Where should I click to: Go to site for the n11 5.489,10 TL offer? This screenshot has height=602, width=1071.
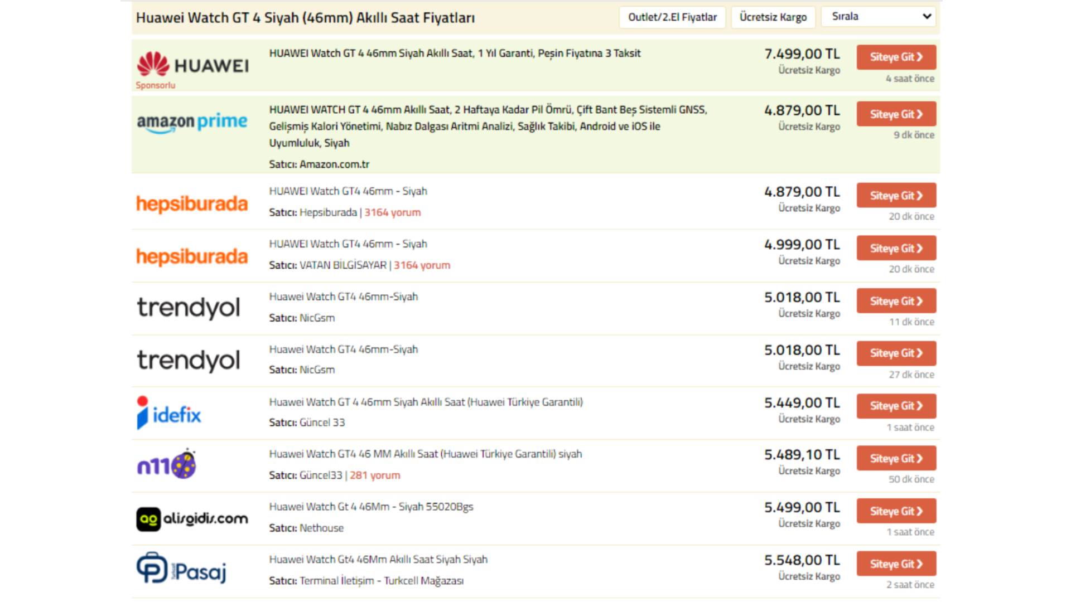pos(896,459)
